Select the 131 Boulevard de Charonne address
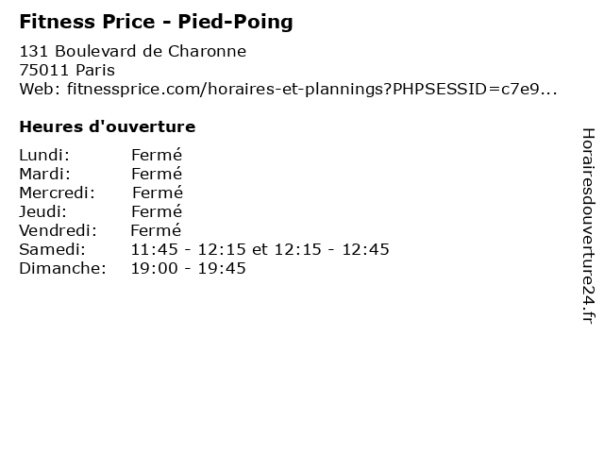The width and height of the screenshot is (604, 453). point(132,51)
